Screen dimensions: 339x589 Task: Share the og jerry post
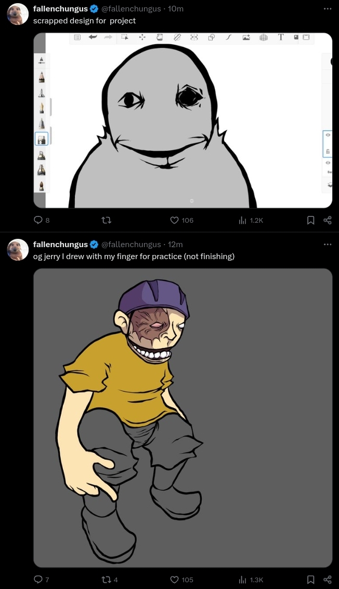click(327, 580)
